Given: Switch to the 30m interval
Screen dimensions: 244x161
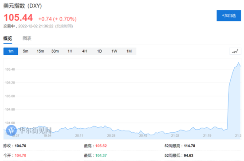Looking at the screenshot, I should pyautogui.click(x=55, y=51).
